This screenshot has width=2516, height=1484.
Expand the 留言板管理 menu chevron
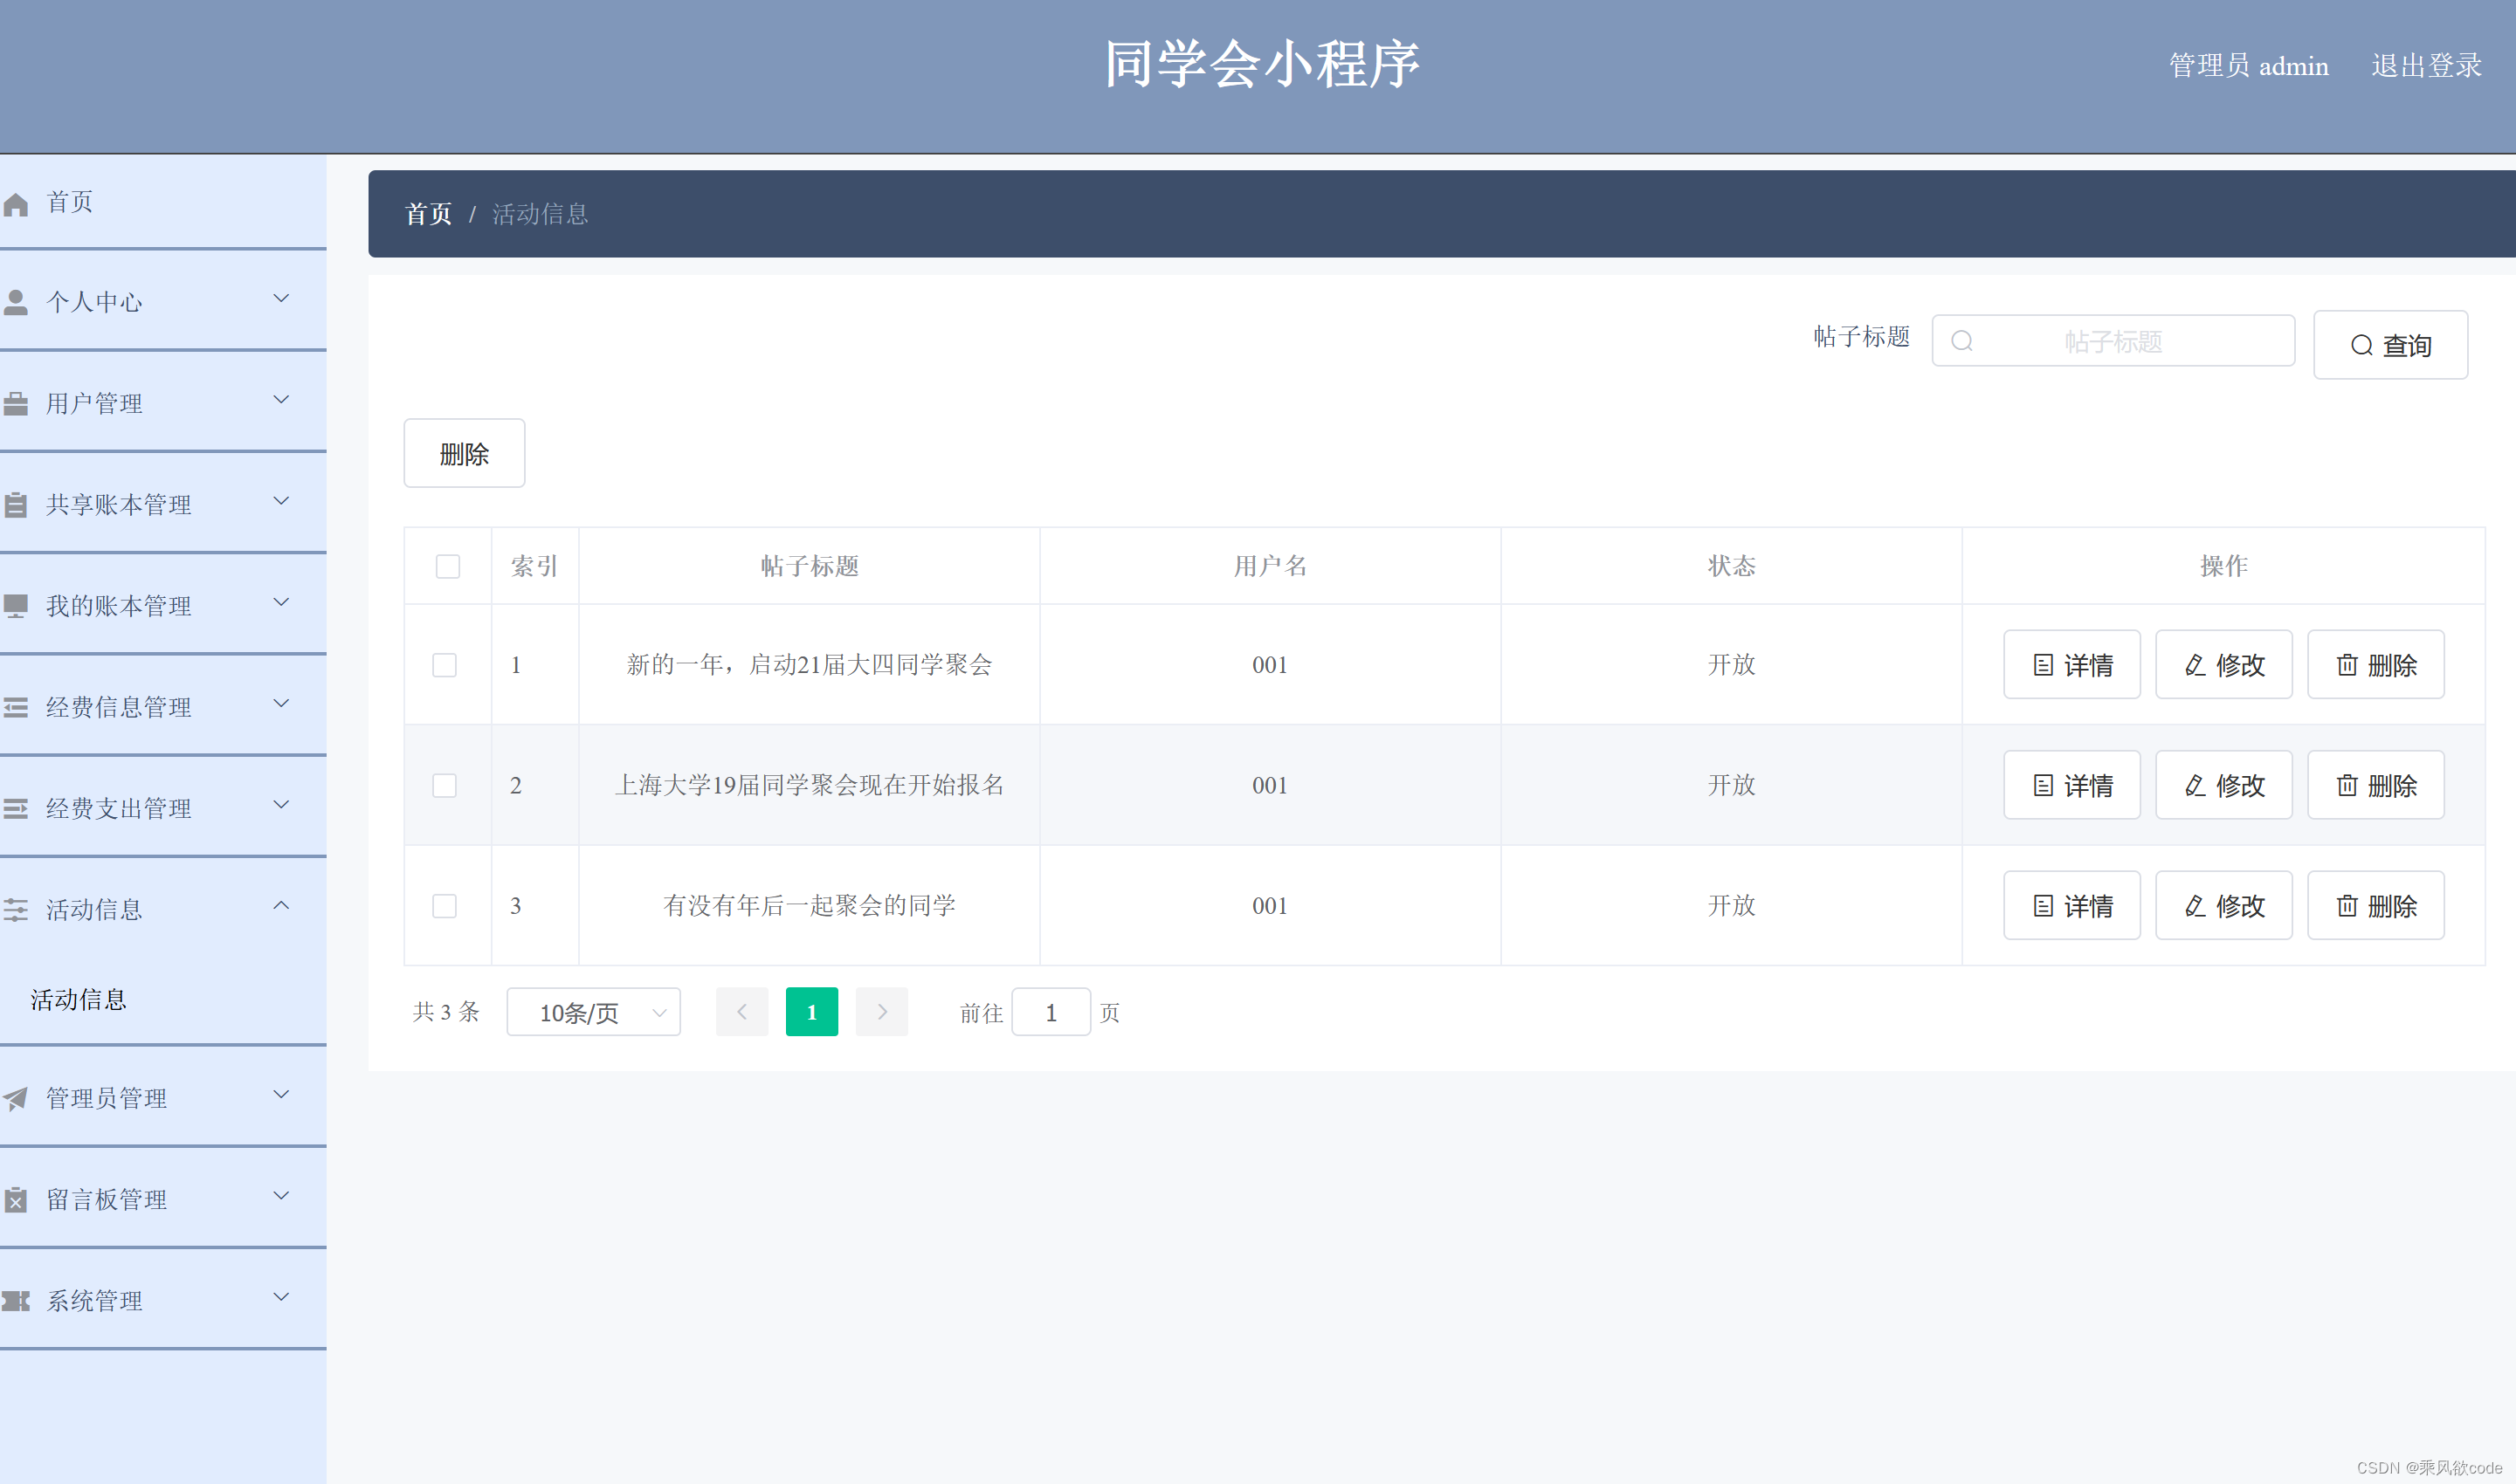(x=281, y=1196)
